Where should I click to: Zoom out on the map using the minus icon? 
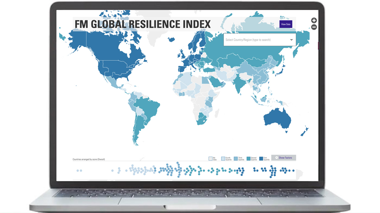coord(314,27)
